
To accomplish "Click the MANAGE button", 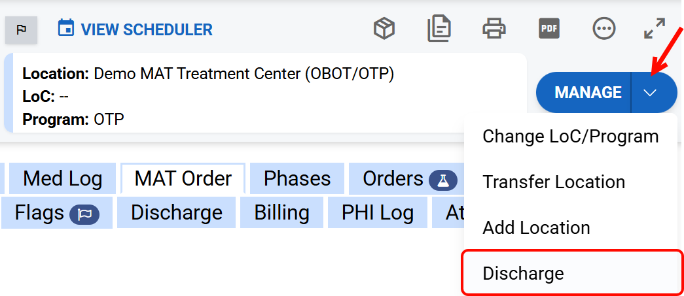I will [587, 93].
